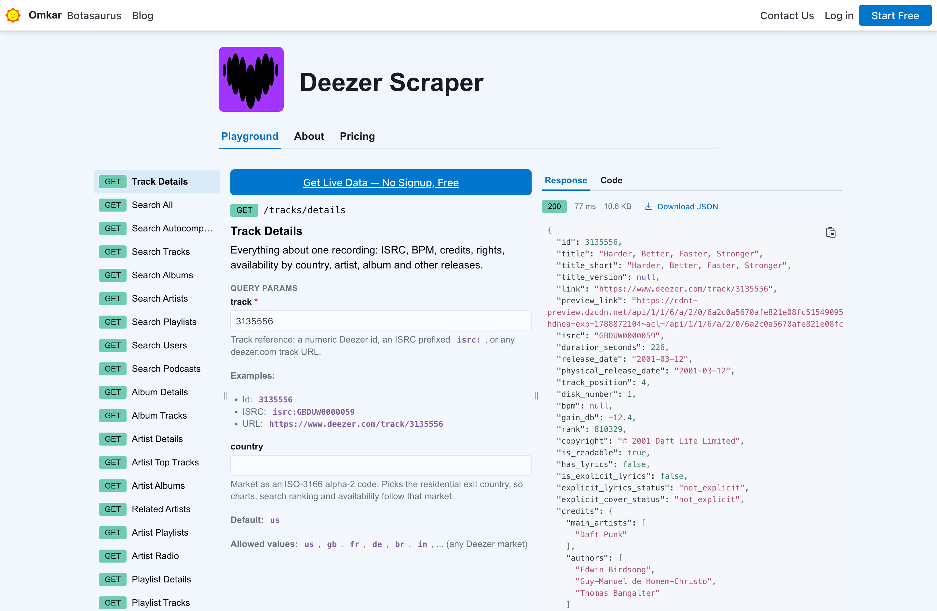Click the inline isrc: code in description
Image resolution: width=937 pixels, height=611 pixels.
(468, 340)
